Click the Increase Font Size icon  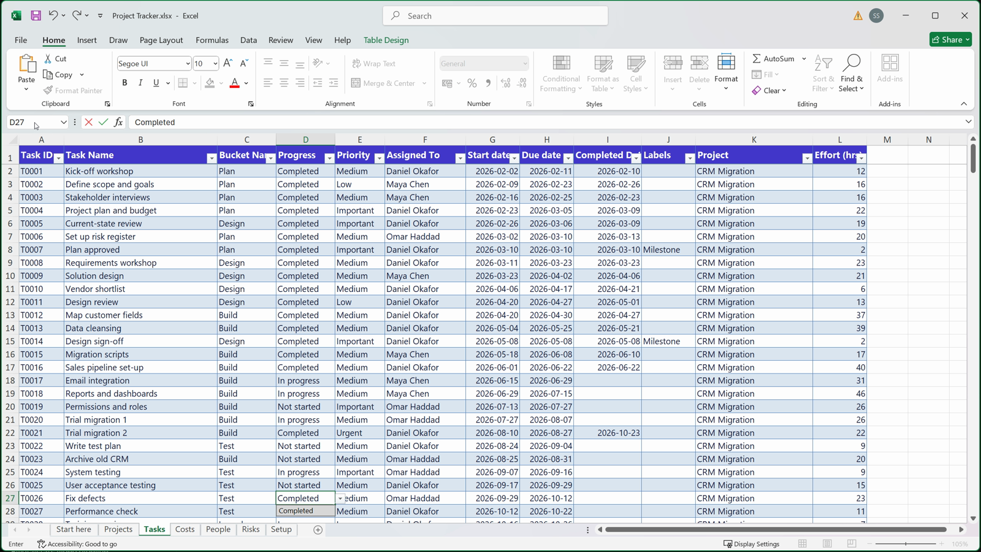pyautogui.click(x=228, y=63)
